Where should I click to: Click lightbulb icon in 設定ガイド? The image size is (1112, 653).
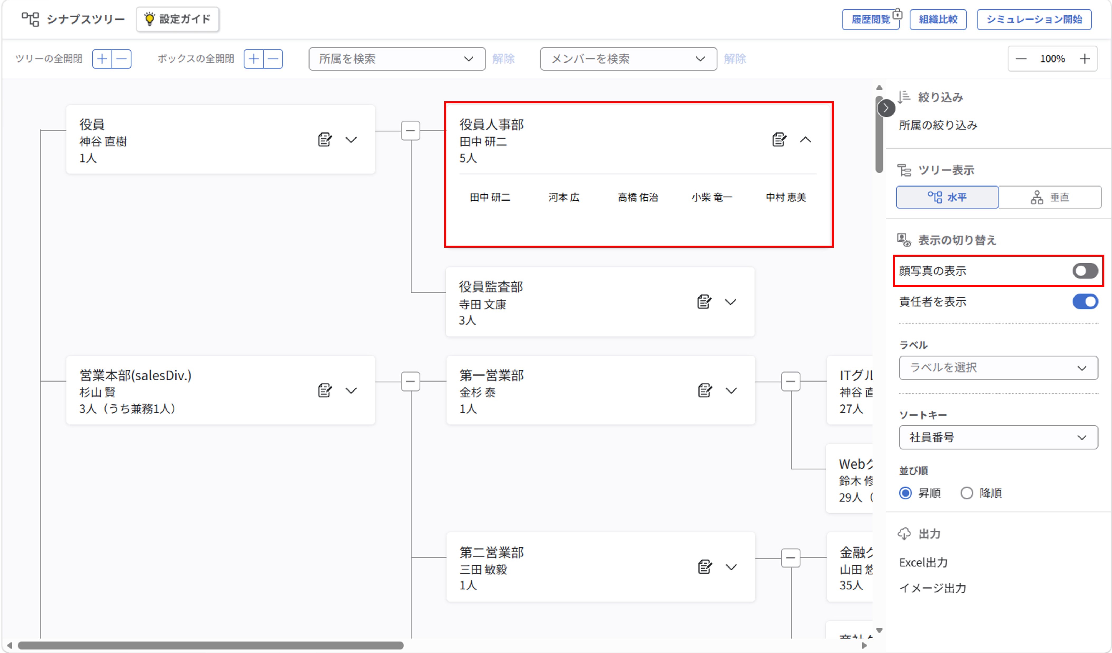150,19
